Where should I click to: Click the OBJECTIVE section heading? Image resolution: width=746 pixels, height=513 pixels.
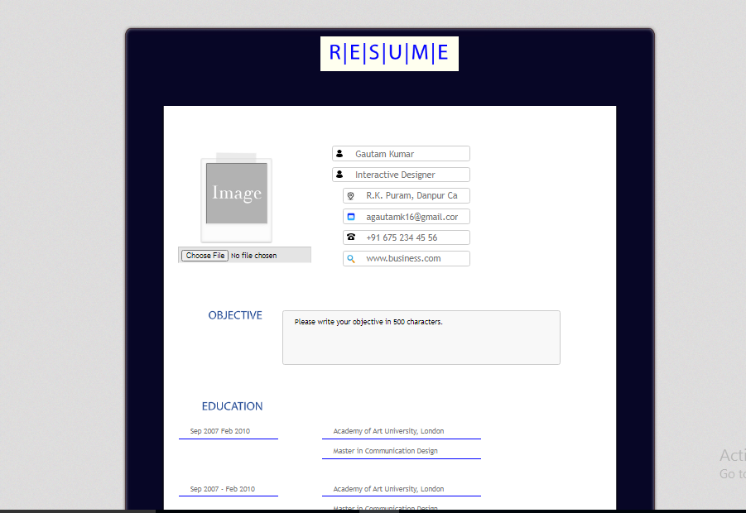235,315
